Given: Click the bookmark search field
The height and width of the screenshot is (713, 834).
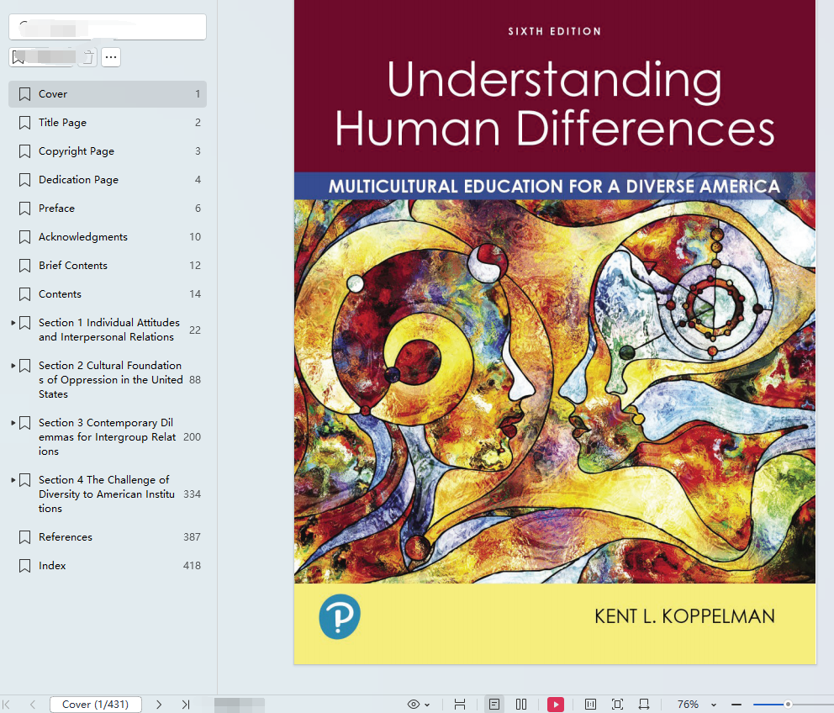Looking at the screenshot, I should coord(108,27).
